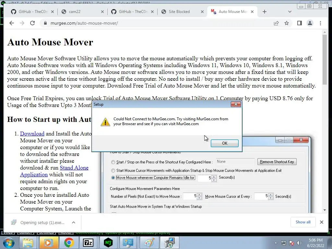Viewport: 332px width, 249px height.
Task: Open Windows Explorer from the taskbar
Action: point(28,243)
